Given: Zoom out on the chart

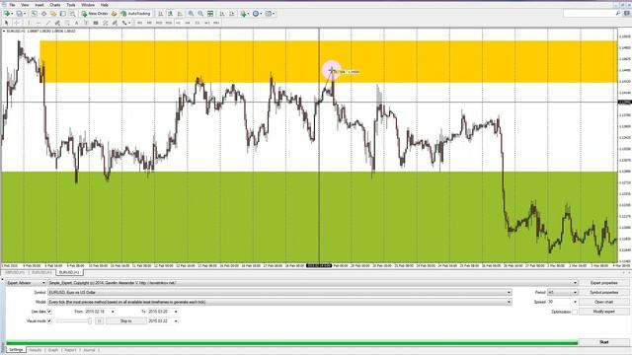Looking at the screenshot, I should (x=200, y=14).
